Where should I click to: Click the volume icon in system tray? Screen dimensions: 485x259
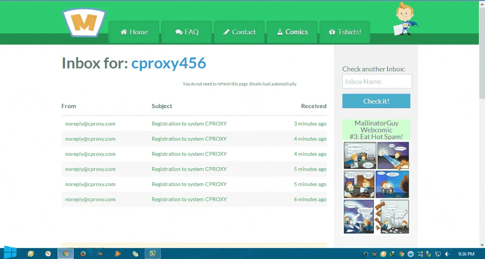pyautogui.click(x=447, y=254)
